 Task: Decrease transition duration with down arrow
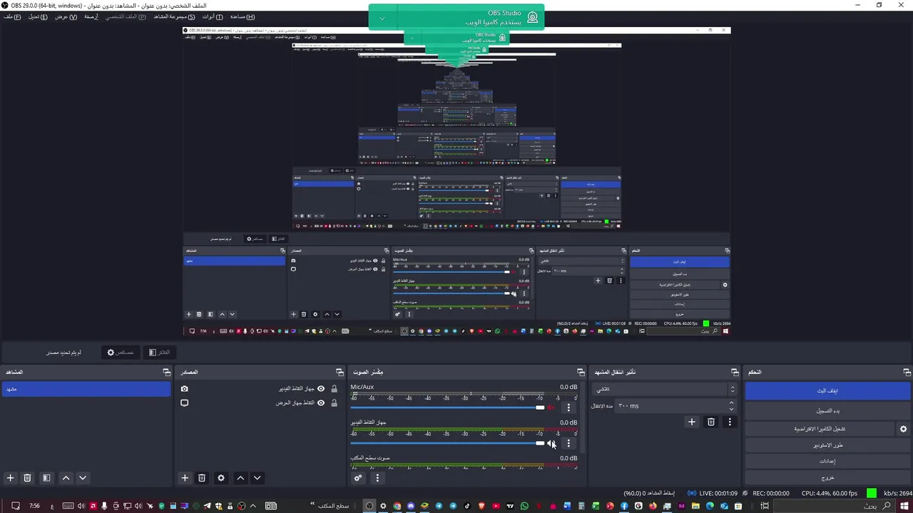click(731, 409)
